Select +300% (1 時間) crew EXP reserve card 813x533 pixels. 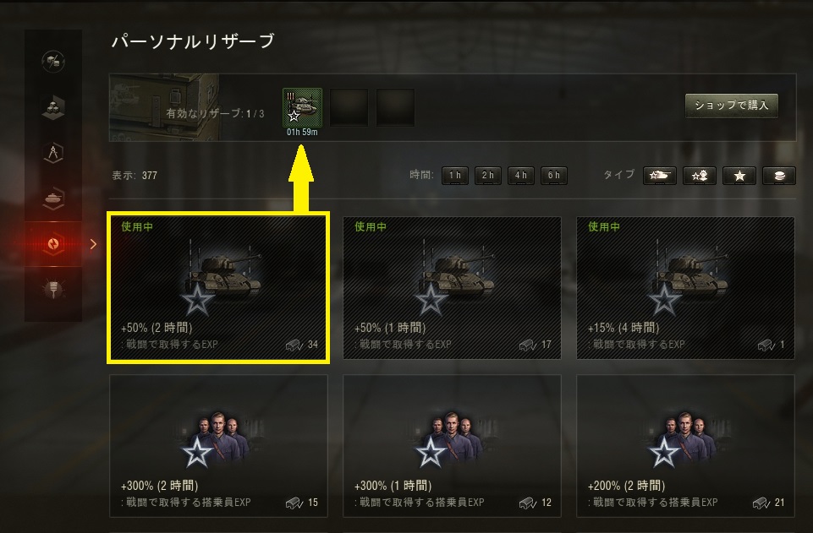tap(452, 446)
